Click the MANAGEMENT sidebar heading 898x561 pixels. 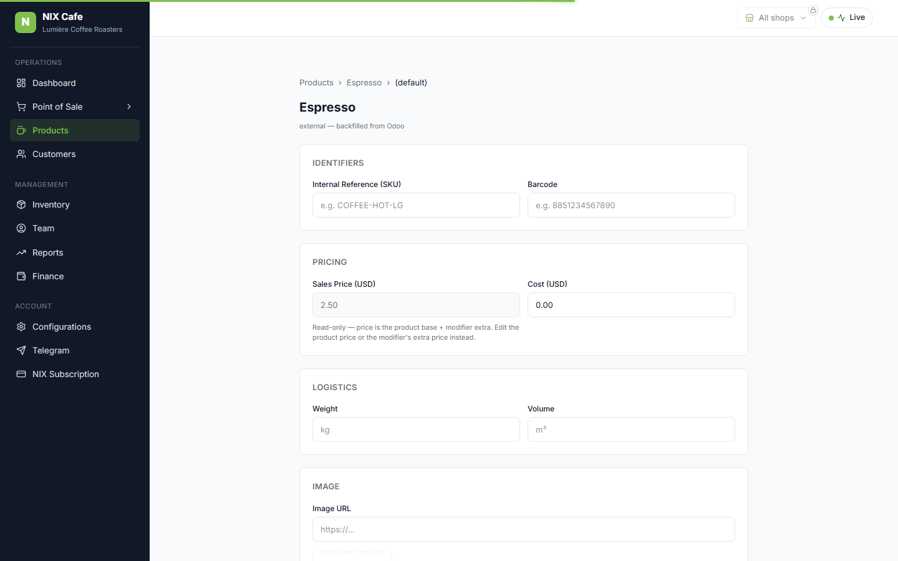[42, 185]
